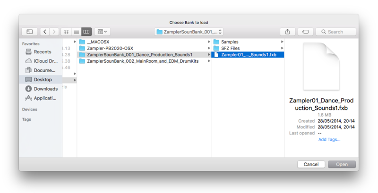Click the Devices section header
The height and width of the screenshot is (193, 378).
pos(30,109)
